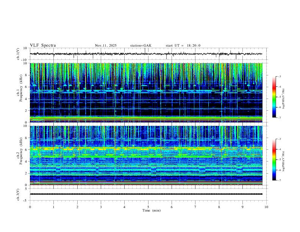This screenshot has width=300, height=232.
Task: Click the "5" tick on ch.3(V) axis
Action: (x=27, y=189)
